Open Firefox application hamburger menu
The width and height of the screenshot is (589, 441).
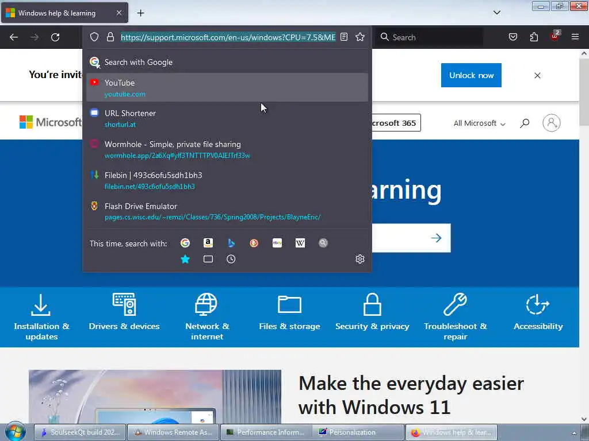coord(575,37)
